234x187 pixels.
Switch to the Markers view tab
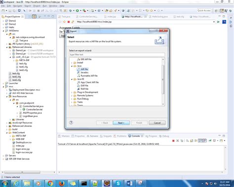(x=64, y=136)
